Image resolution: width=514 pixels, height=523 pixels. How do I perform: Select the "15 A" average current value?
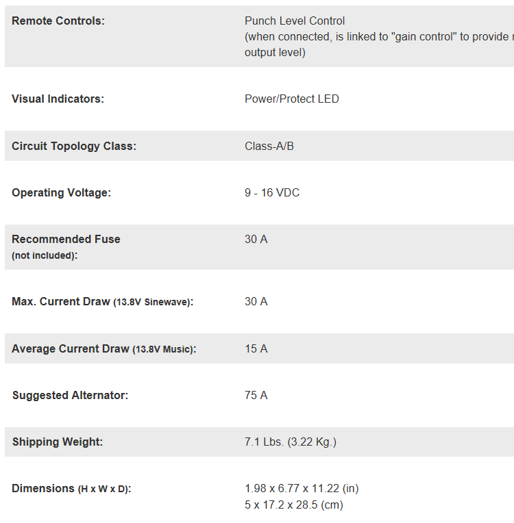coord(256,349)
